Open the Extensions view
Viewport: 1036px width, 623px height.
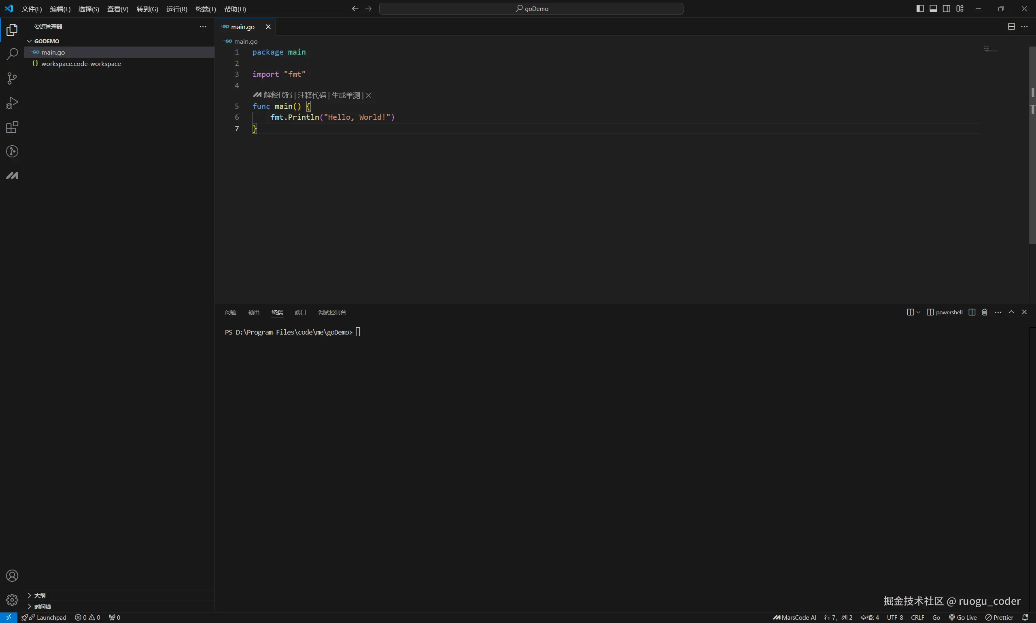tap(12, 127)
